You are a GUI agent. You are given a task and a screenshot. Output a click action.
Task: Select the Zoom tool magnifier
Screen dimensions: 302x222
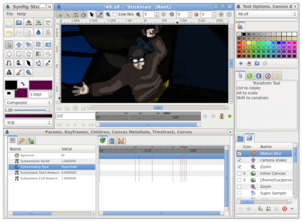point(29,72)
